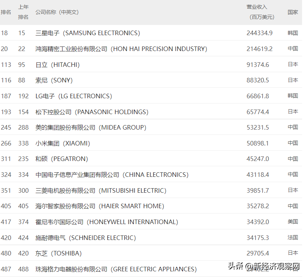Select the 索尼 (SONY) company name
This screenshot has width=307, height=277.
54,80
